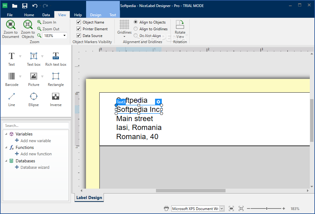Select Do Not Align radio button
The image size is (315, 214).
pyautogui.click(x=136, y=35)
